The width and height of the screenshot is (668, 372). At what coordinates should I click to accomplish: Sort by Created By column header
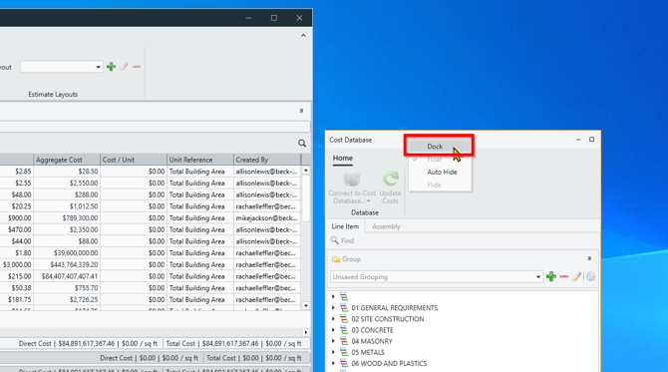coord(267,160)
